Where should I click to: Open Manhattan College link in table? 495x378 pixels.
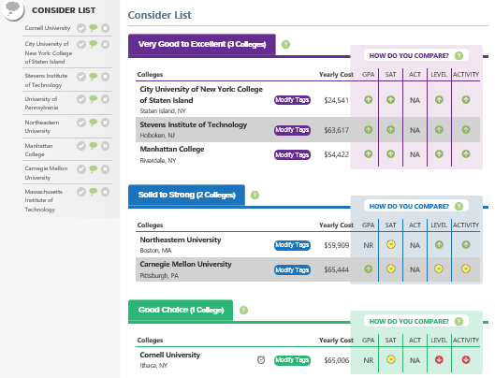(172, 149)
